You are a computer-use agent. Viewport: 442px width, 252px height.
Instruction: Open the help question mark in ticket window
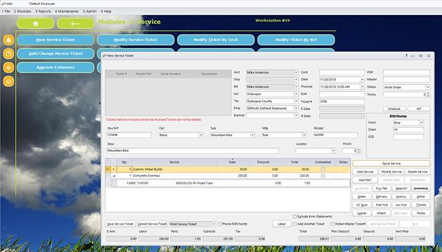click(406, 55)
